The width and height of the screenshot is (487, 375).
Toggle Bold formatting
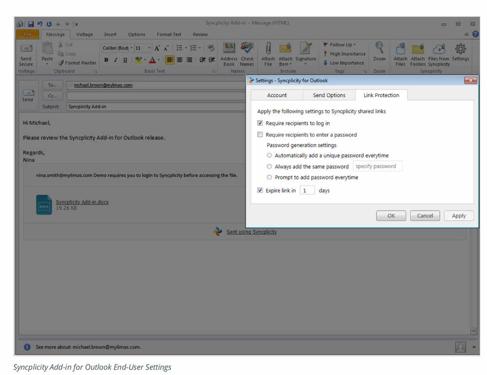tap(106, 60)
